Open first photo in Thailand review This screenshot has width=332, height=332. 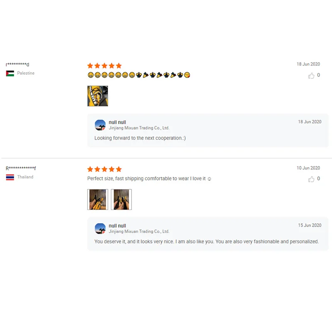pos(98,200)
